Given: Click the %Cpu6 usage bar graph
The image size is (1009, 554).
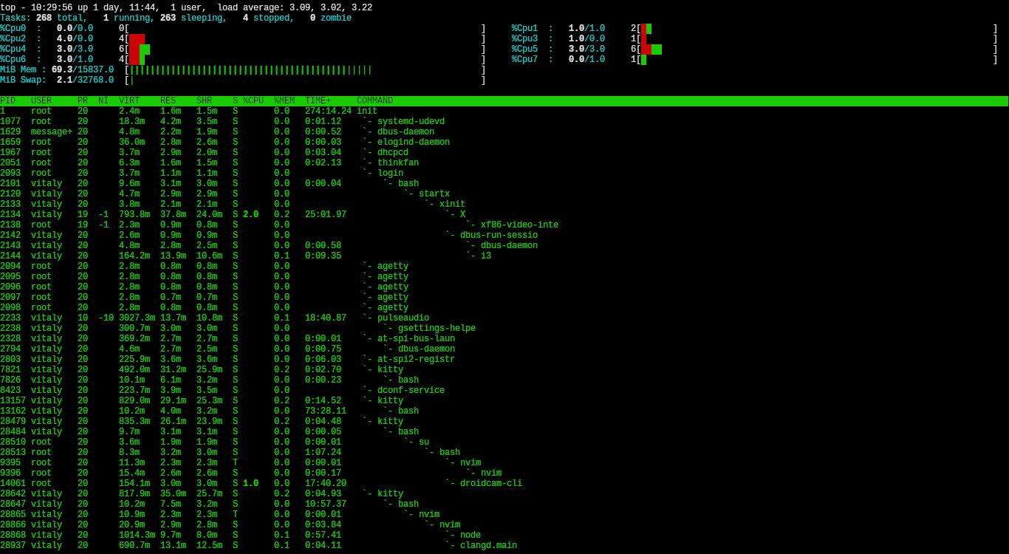Looking at the screenshot, I should (134, 60).
